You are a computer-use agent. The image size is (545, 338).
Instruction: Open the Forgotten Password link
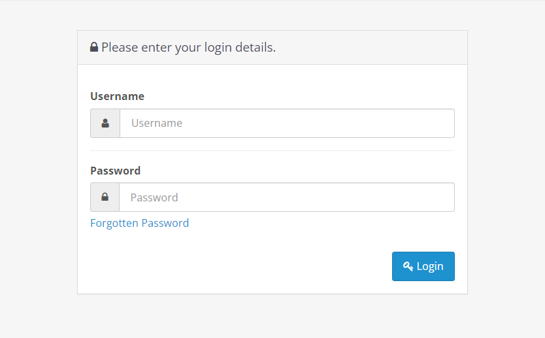point(139,223)
